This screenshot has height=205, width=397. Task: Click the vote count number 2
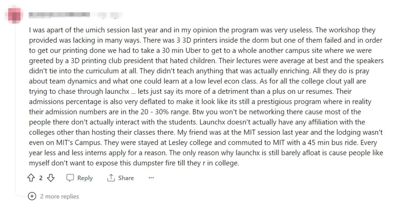coord(41,178)
